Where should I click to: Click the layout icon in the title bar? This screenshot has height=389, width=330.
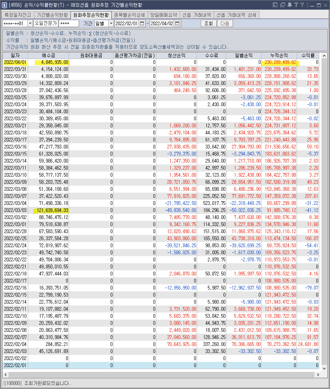click(x=275, y=5)
